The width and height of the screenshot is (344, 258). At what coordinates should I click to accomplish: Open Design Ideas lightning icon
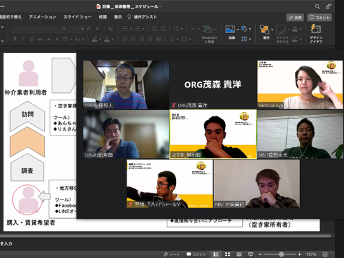[x=316, y=29]
